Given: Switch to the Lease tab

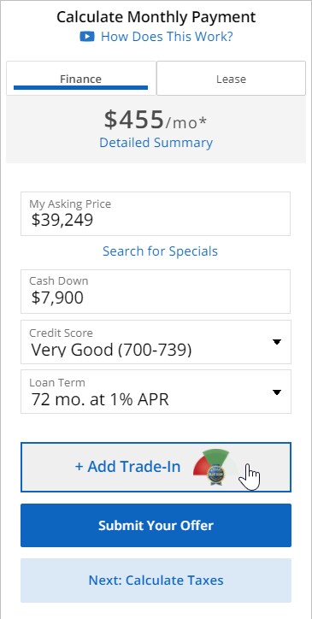Looking at the screenshot, I should click(x=231, y=78).
